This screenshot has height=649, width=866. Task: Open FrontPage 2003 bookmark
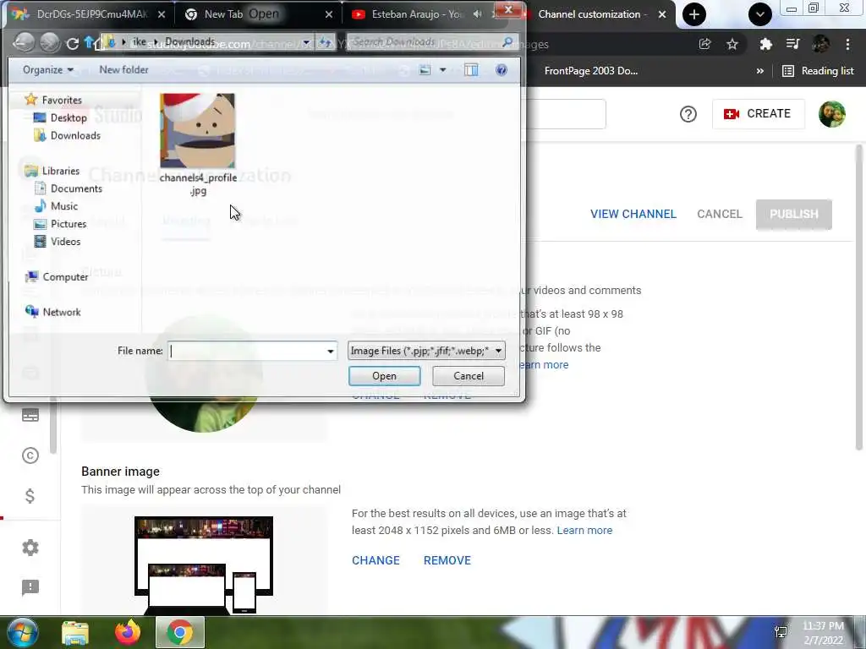coord(591,71)
